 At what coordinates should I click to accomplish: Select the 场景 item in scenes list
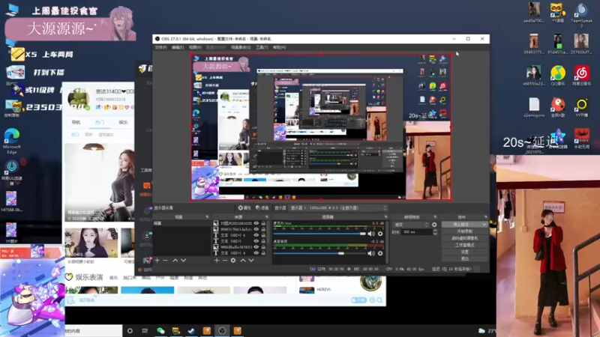[181, 223]
